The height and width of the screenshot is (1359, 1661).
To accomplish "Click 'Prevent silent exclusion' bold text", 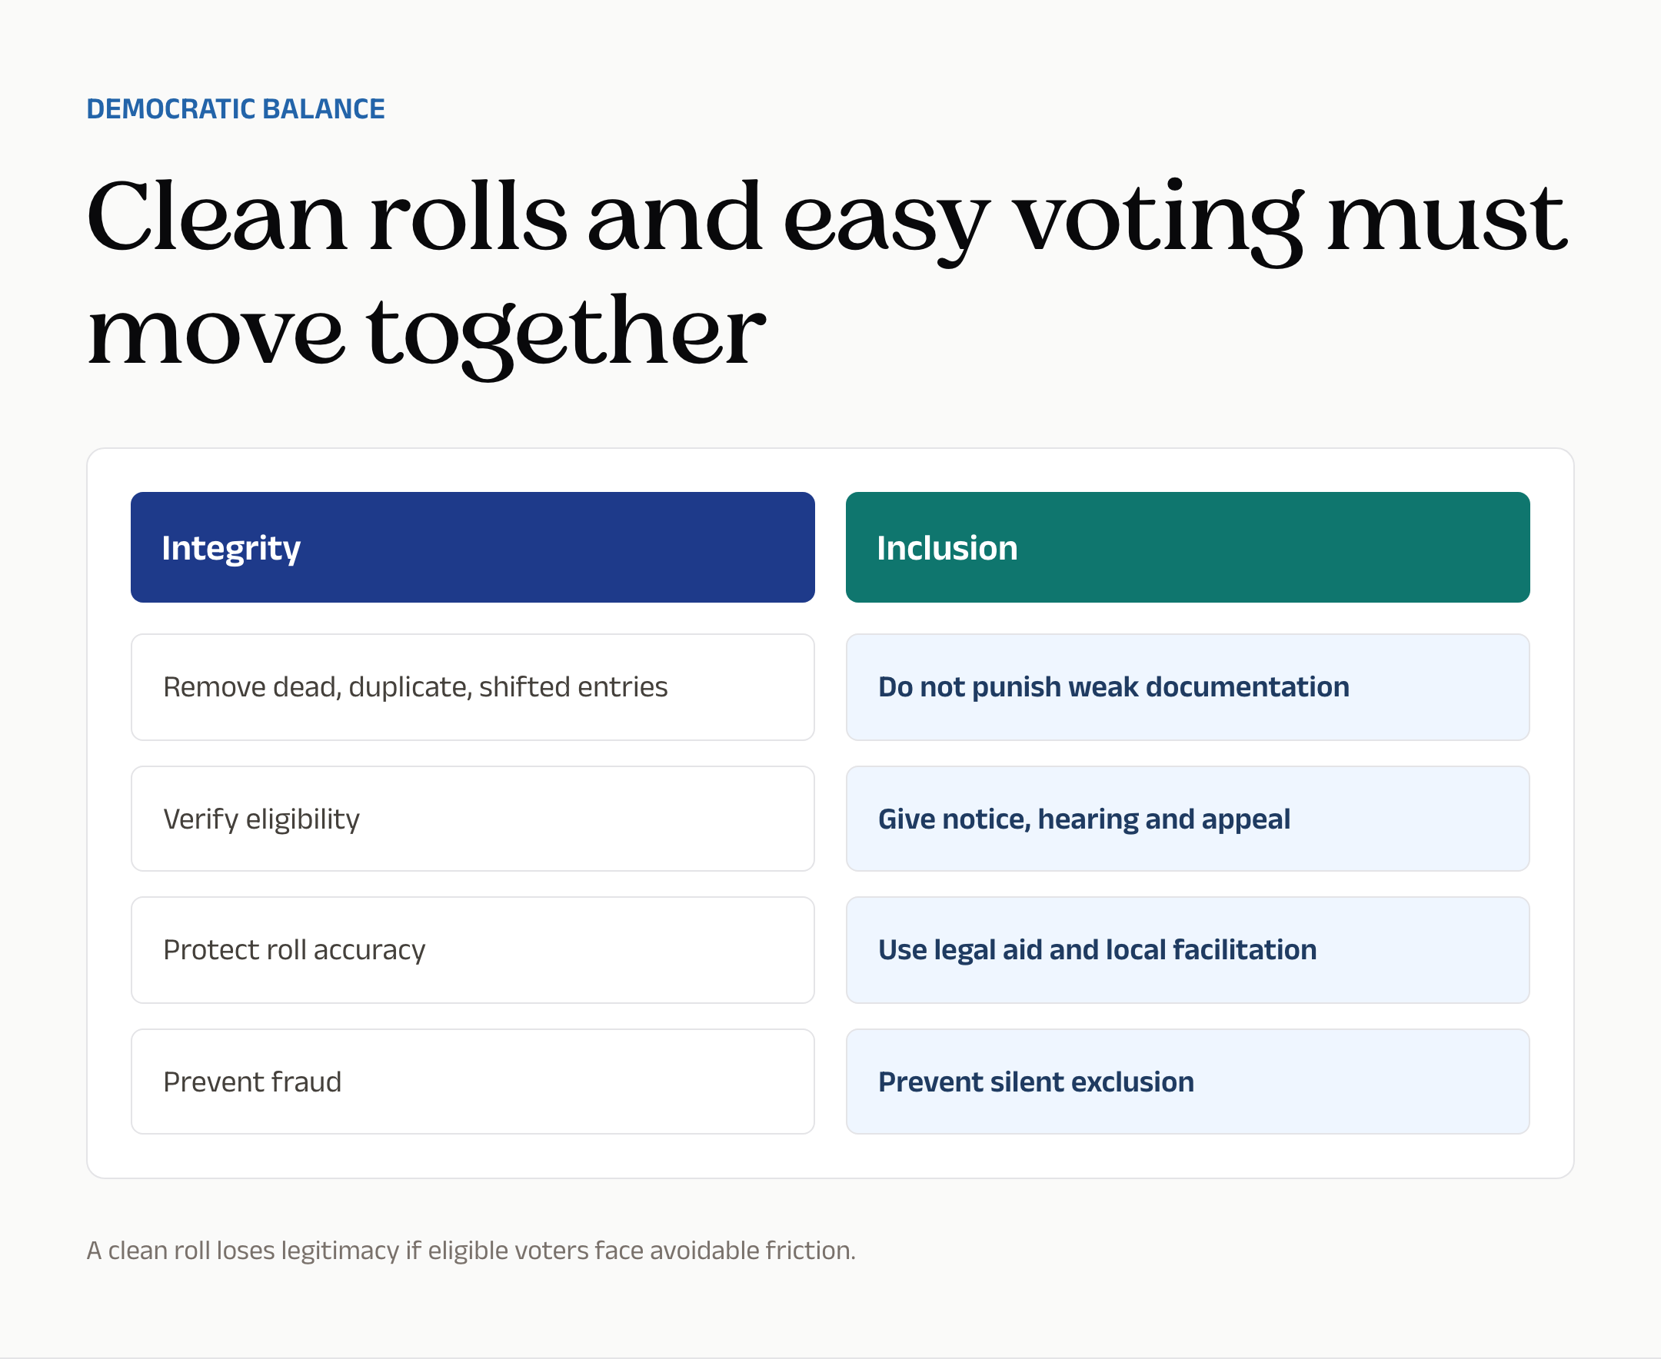I will 1035,1082.
